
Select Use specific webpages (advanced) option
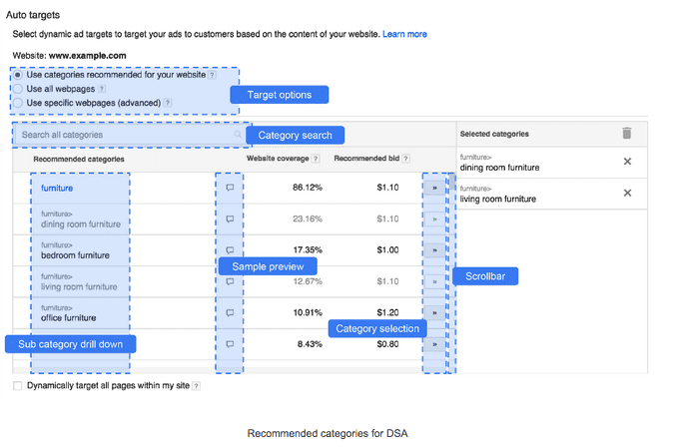click(18, 103)
